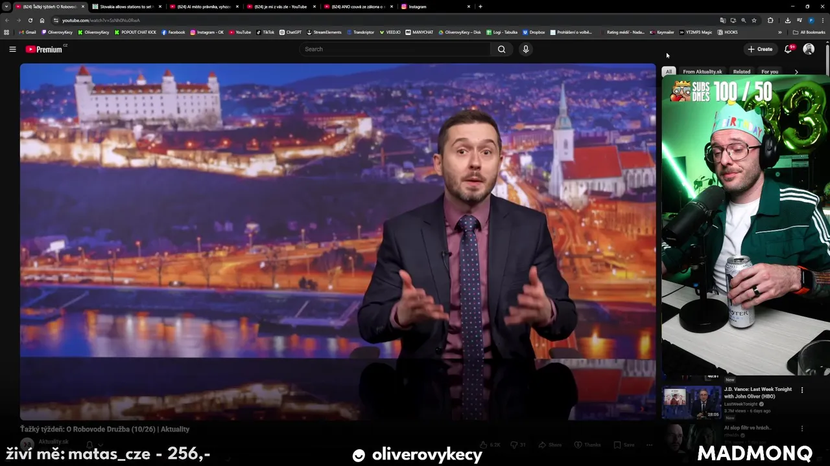Screen dimensions: 830x466
Task: Switch to je mi z vás zle tab
Action: [x=281, y=6]
